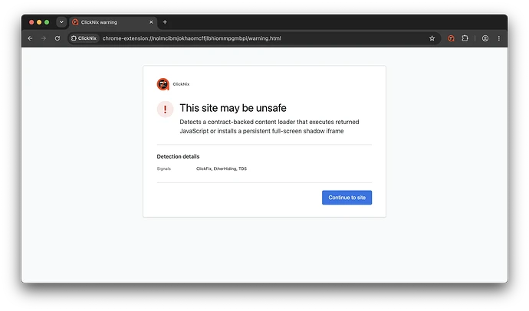Click the green maximize window button
This screenshot has width=529, height=311.
click(47, 22)
